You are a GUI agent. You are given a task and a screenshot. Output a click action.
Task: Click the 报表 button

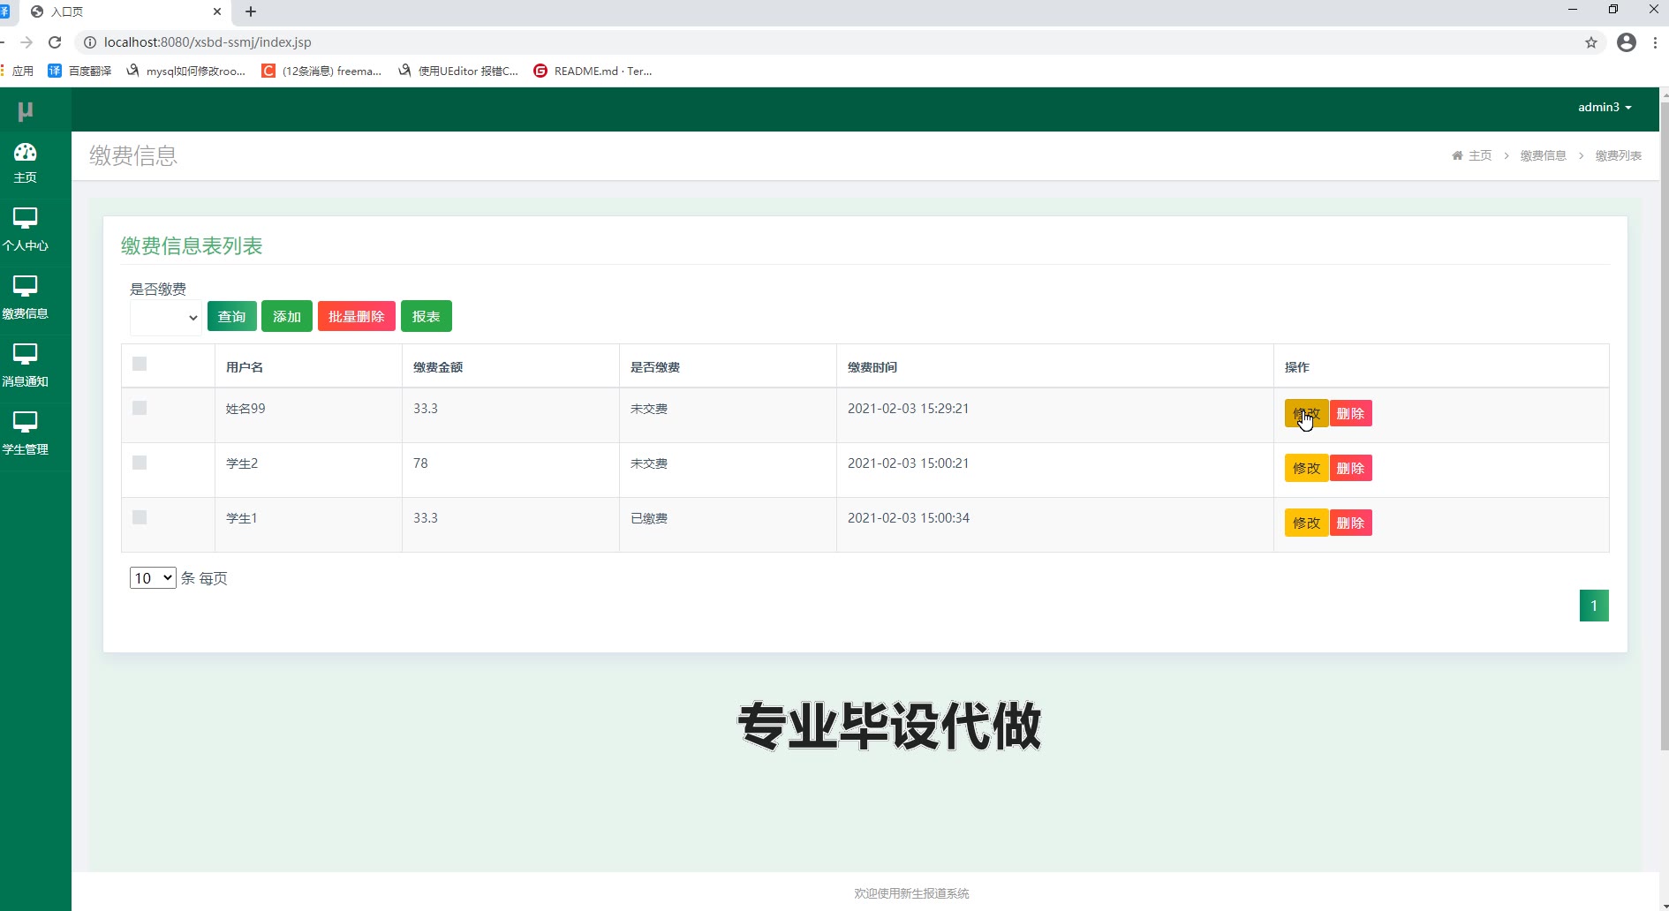(427, 316)
